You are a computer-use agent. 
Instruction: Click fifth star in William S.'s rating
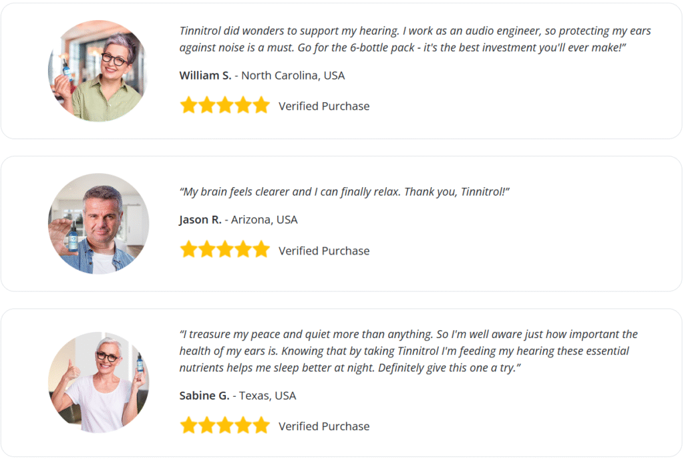tap(261, 106)
